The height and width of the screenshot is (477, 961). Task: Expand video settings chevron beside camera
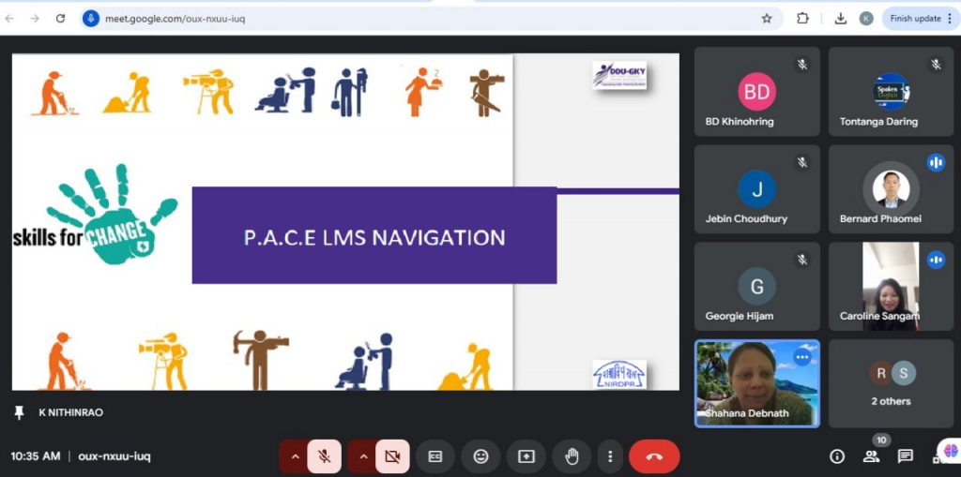[x=363, y=456]
